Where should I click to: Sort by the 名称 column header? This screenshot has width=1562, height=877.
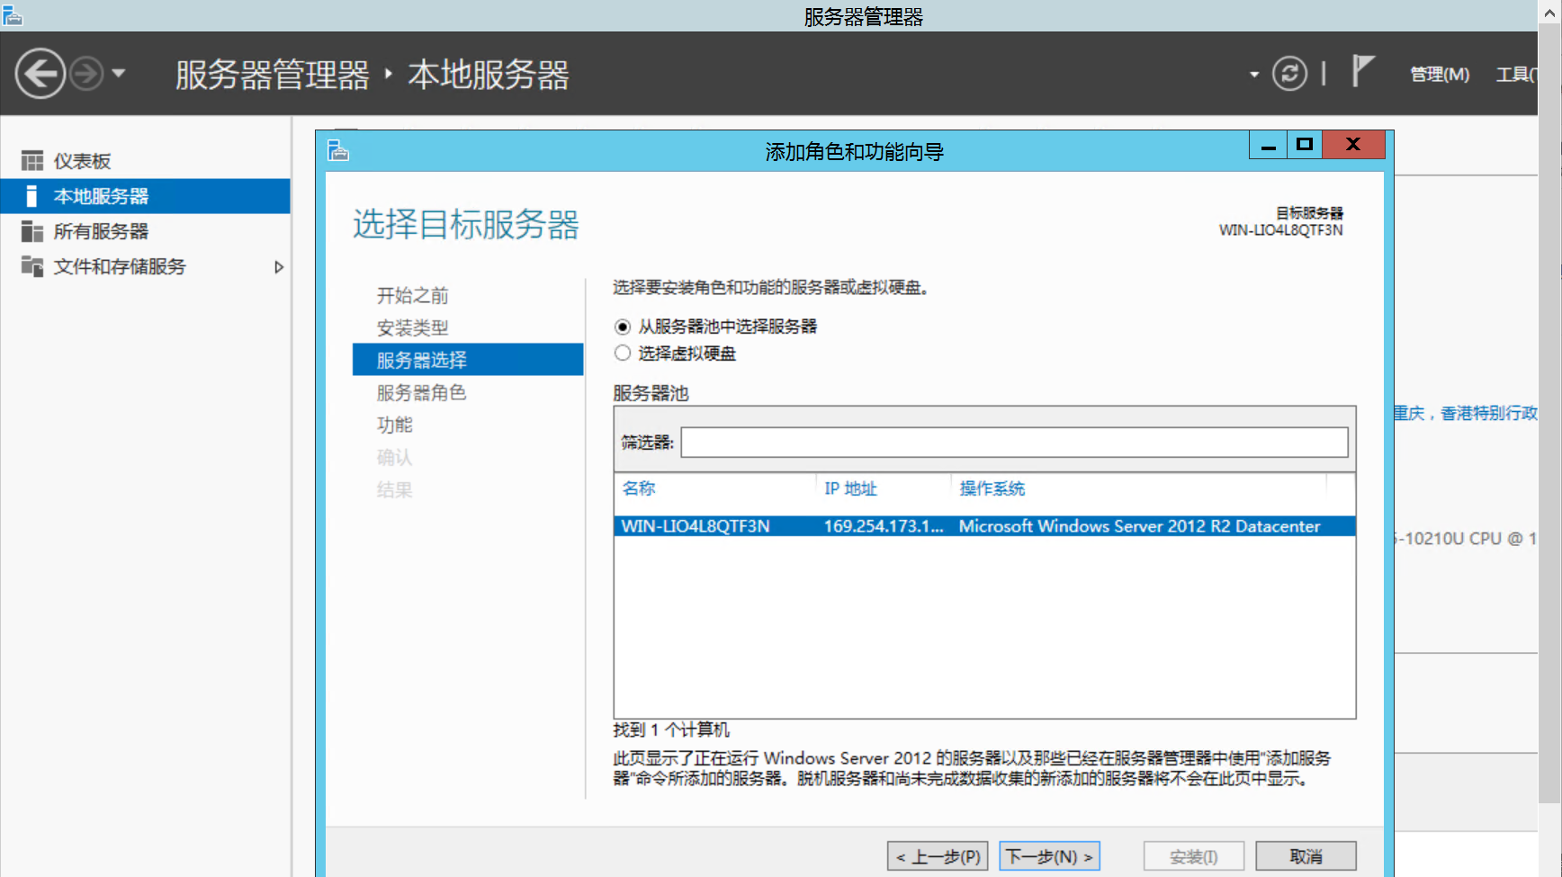(639, 488)
